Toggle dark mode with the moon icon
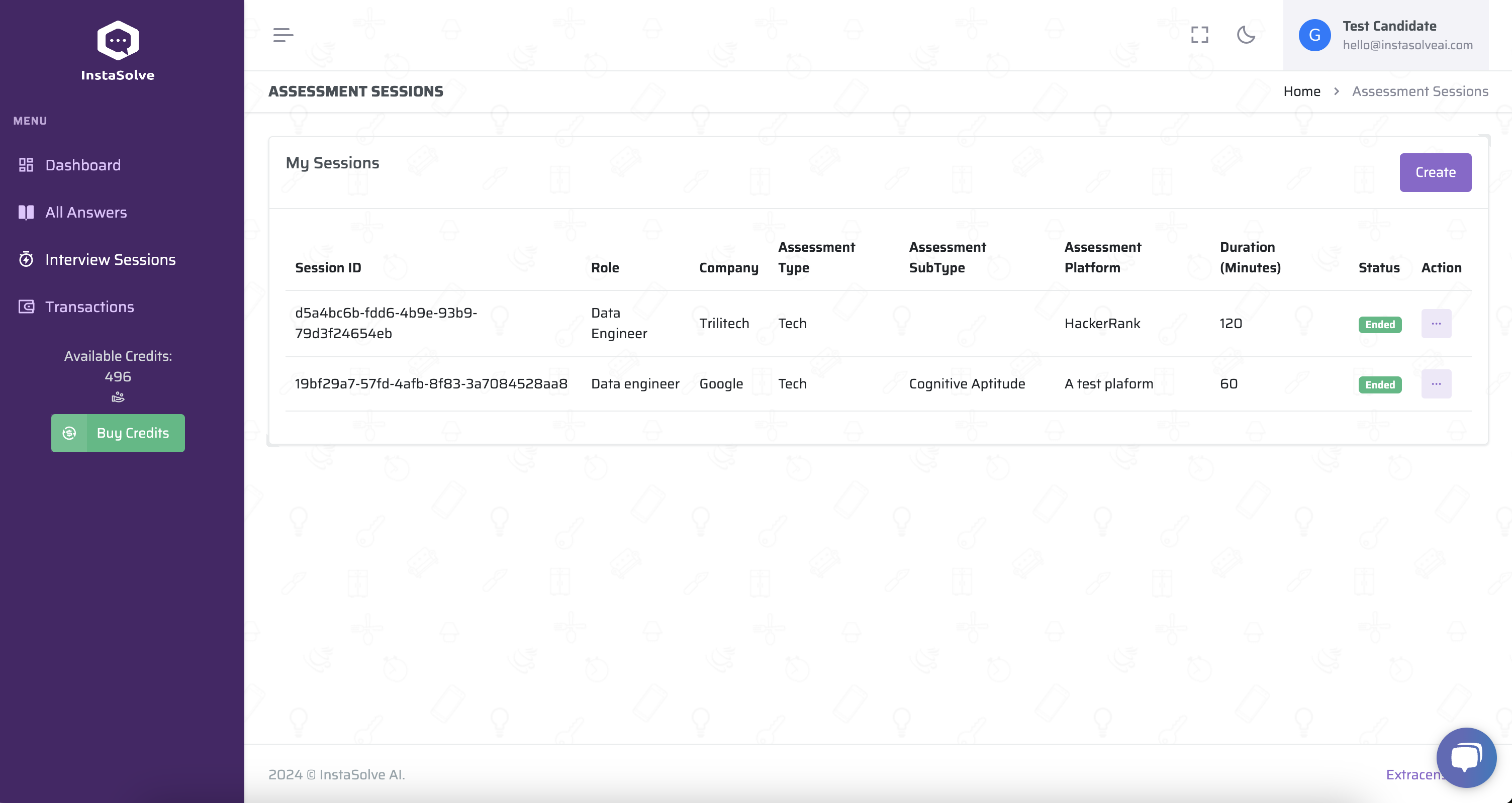 (x=1246, y=35)
